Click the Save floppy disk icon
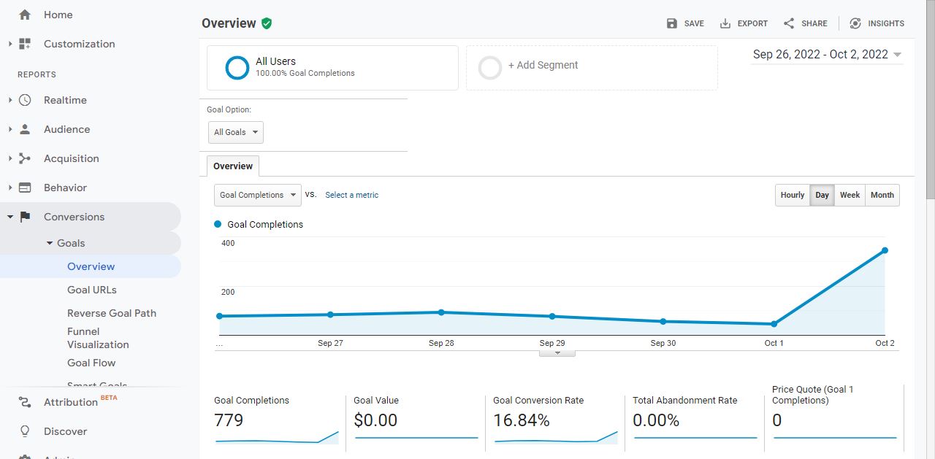The width and height of the screenshot is (935, 459). [x=672, y=23]
